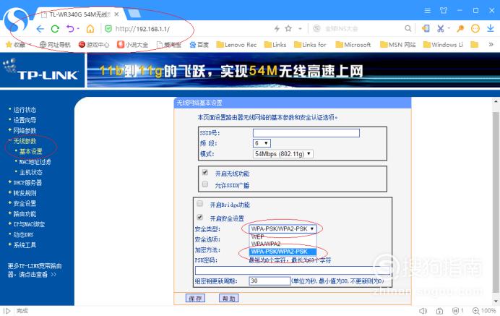Image resolution: width=500 pixels, height=316 pixels.
Task: Open the running status menu item
Action: pos(25,110)
